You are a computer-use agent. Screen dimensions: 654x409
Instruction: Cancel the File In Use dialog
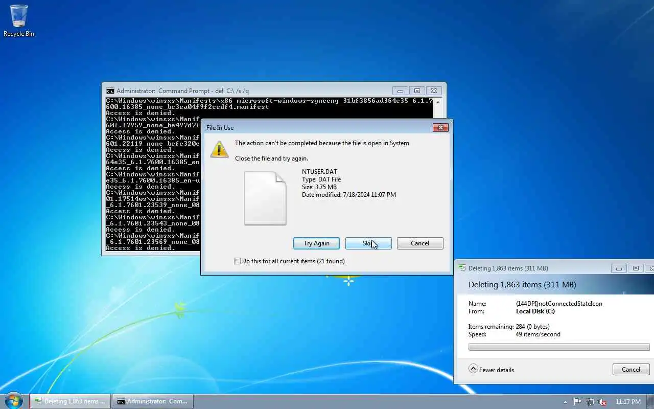click(x=420, y=243)
